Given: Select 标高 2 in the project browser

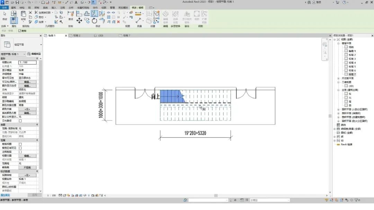Looking at the screenshot, I should 352,55.
